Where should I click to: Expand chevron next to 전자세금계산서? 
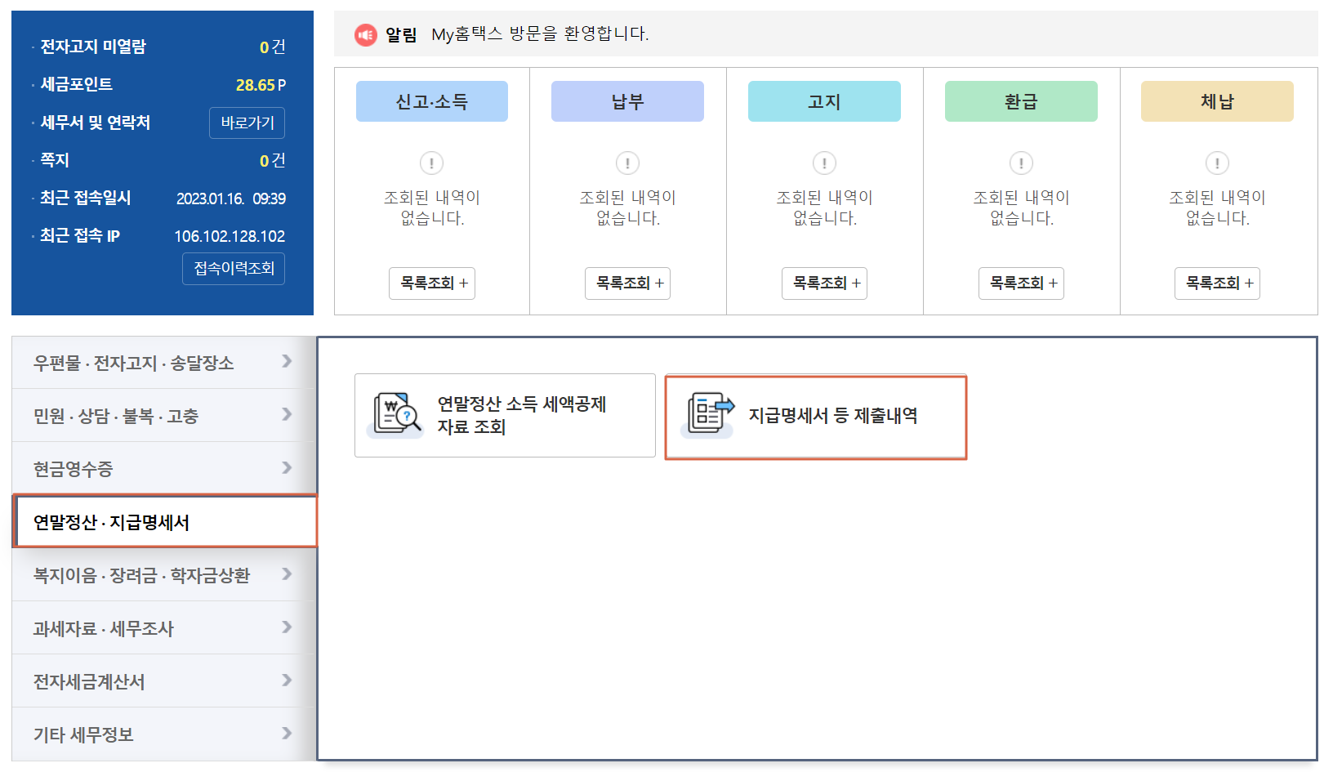point(287,680)
